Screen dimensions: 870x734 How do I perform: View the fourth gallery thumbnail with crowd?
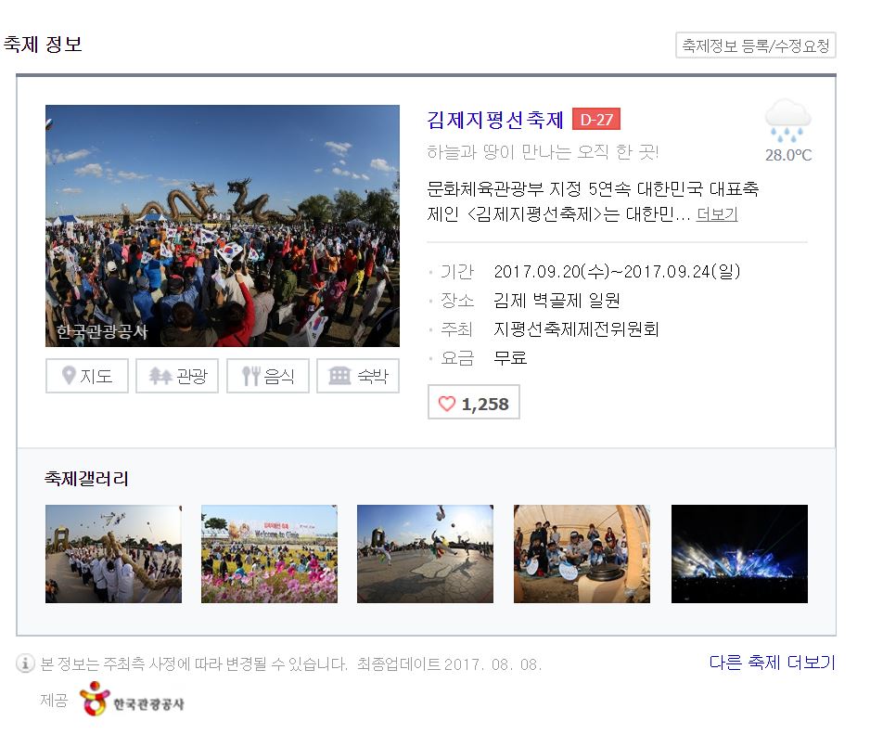[x=582, y=554]
